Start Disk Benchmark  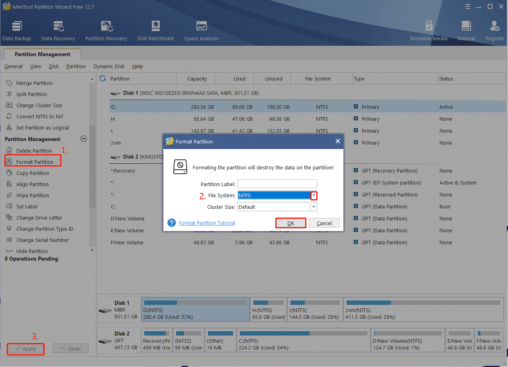click(x=156, y=31)
